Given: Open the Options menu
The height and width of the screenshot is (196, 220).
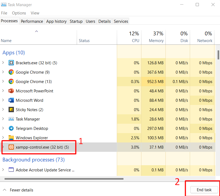Looking at the screenshot, I should (19, 13).
